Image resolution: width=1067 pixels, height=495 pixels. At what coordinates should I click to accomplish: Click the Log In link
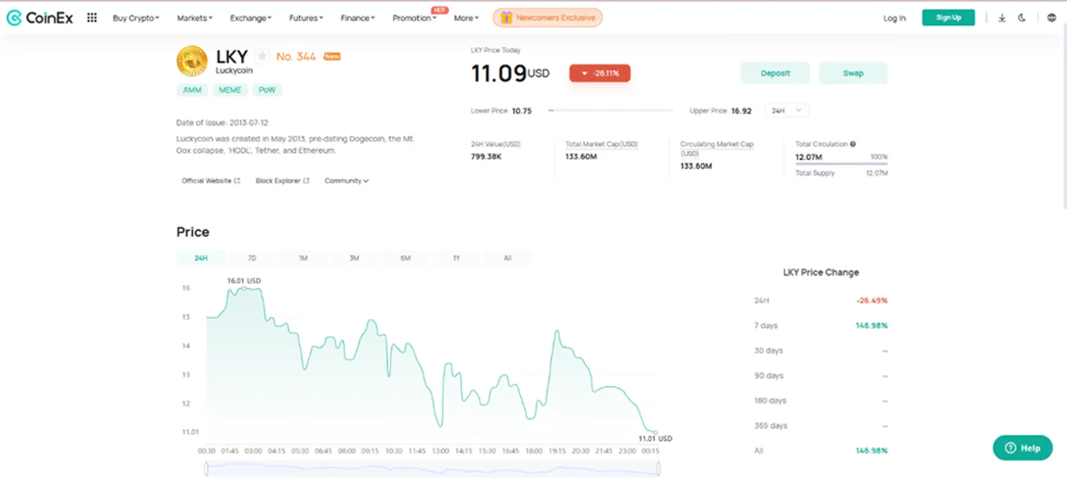pyautogui.click(x=894, y=18)
